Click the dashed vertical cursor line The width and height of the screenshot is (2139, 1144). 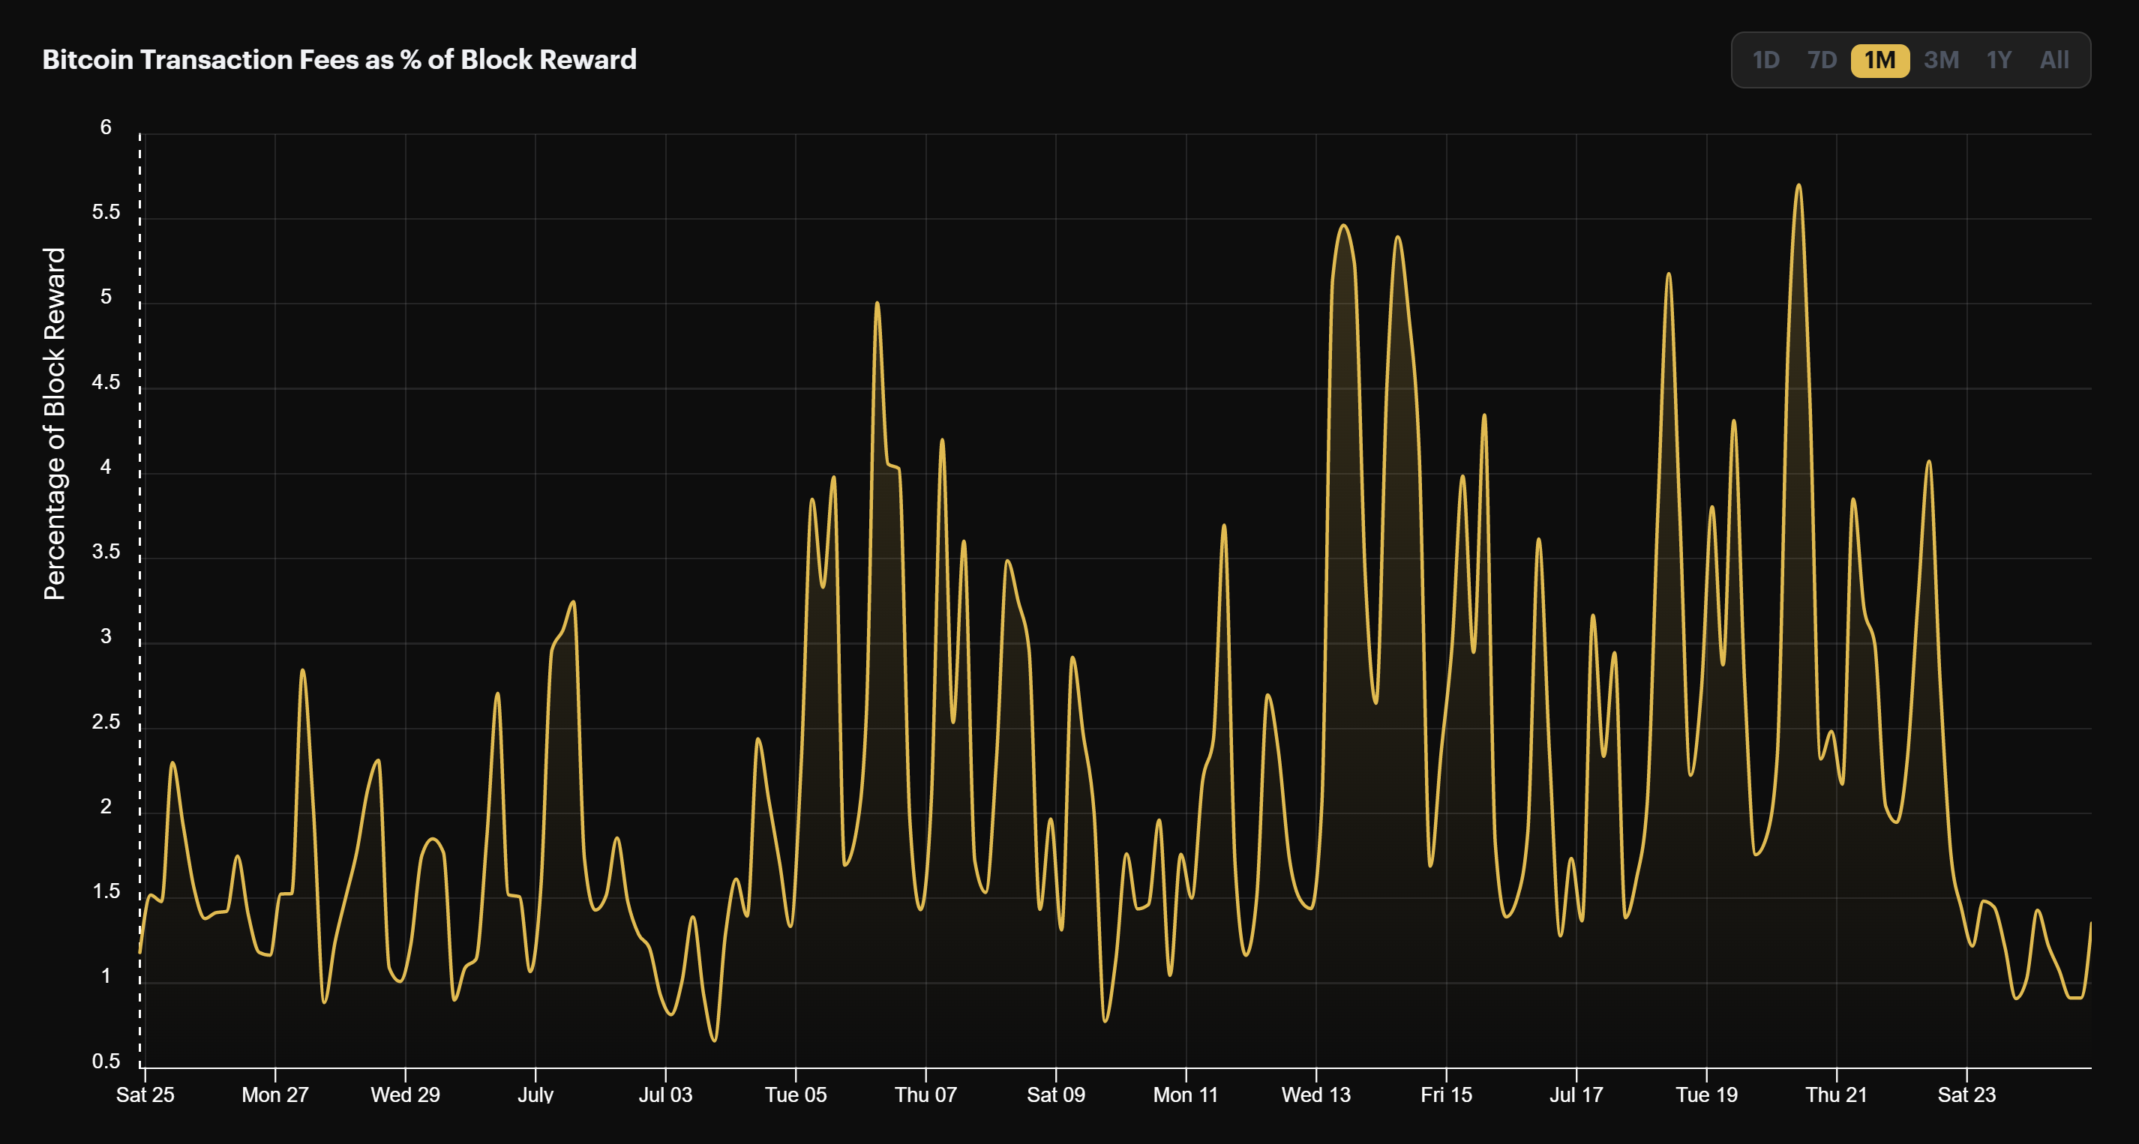(x=140, y=600)
